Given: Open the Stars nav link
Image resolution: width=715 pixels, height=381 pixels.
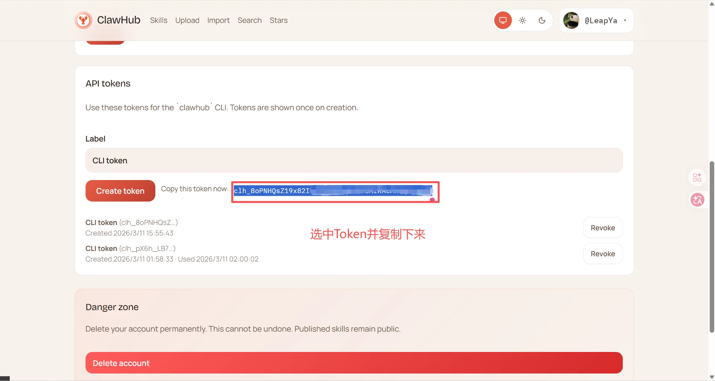Looking at the screenshot, I should [x=279, y=20].
